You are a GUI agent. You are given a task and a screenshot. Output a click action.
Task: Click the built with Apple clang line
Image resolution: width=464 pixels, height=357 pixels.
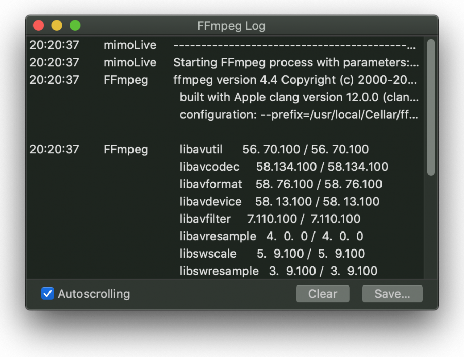(299, 97)
